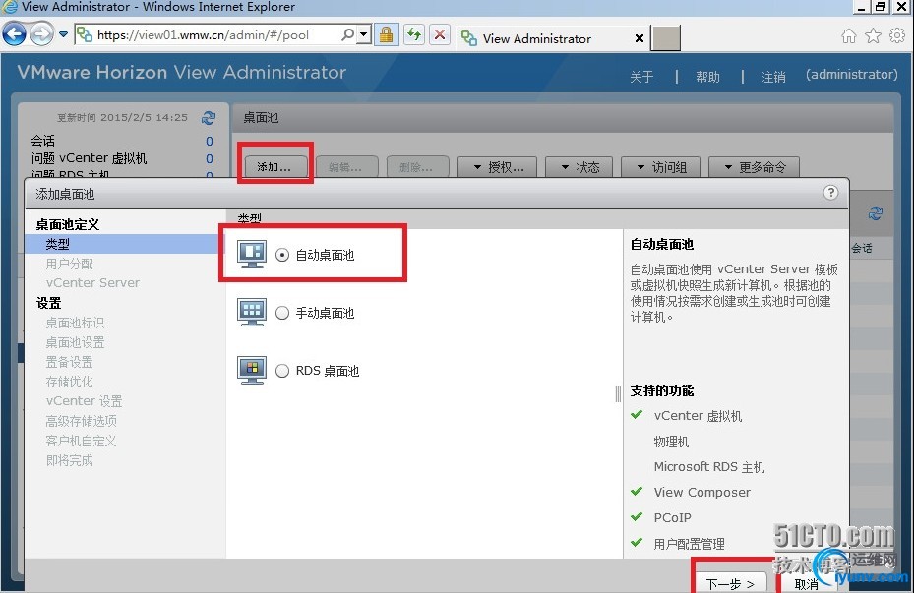
Task: Select the 即将完成 step
Action: coord(69,461)
